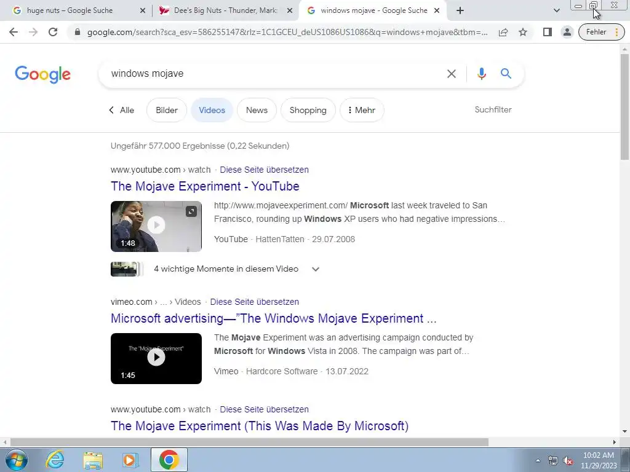Viewport: 630px width, 472px height.
Task: Switch to Bilder results
Action: [167, 110]
